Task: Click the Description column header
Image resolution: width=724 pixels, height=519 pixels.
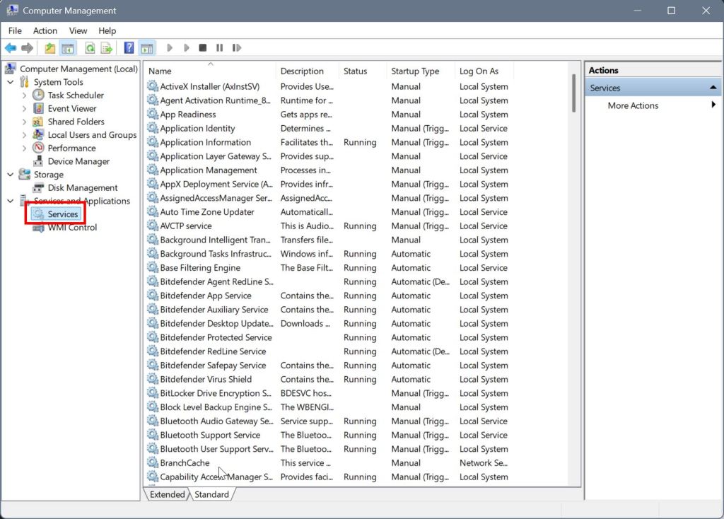Action: 308,71
